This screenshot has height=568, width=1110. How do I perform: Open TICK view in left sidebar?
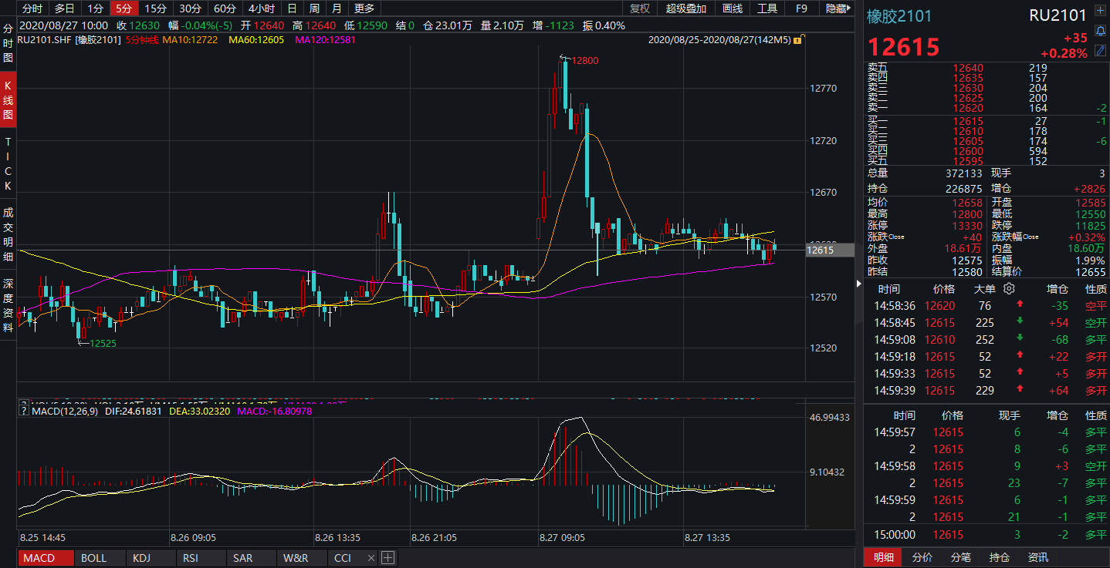[x=8, y=165]
